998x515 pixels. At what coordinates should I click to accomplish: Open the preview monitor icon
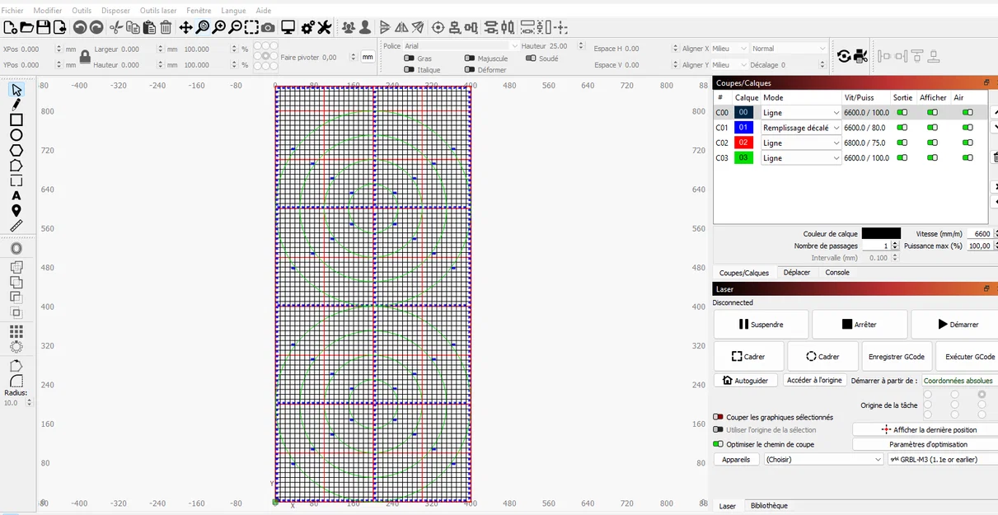click(288, 27)
